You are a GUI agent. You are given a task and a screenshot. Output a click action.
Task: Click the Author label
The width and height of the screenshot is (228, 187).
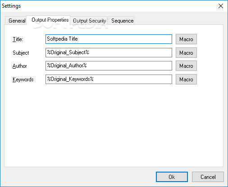(x=20, y=66)
